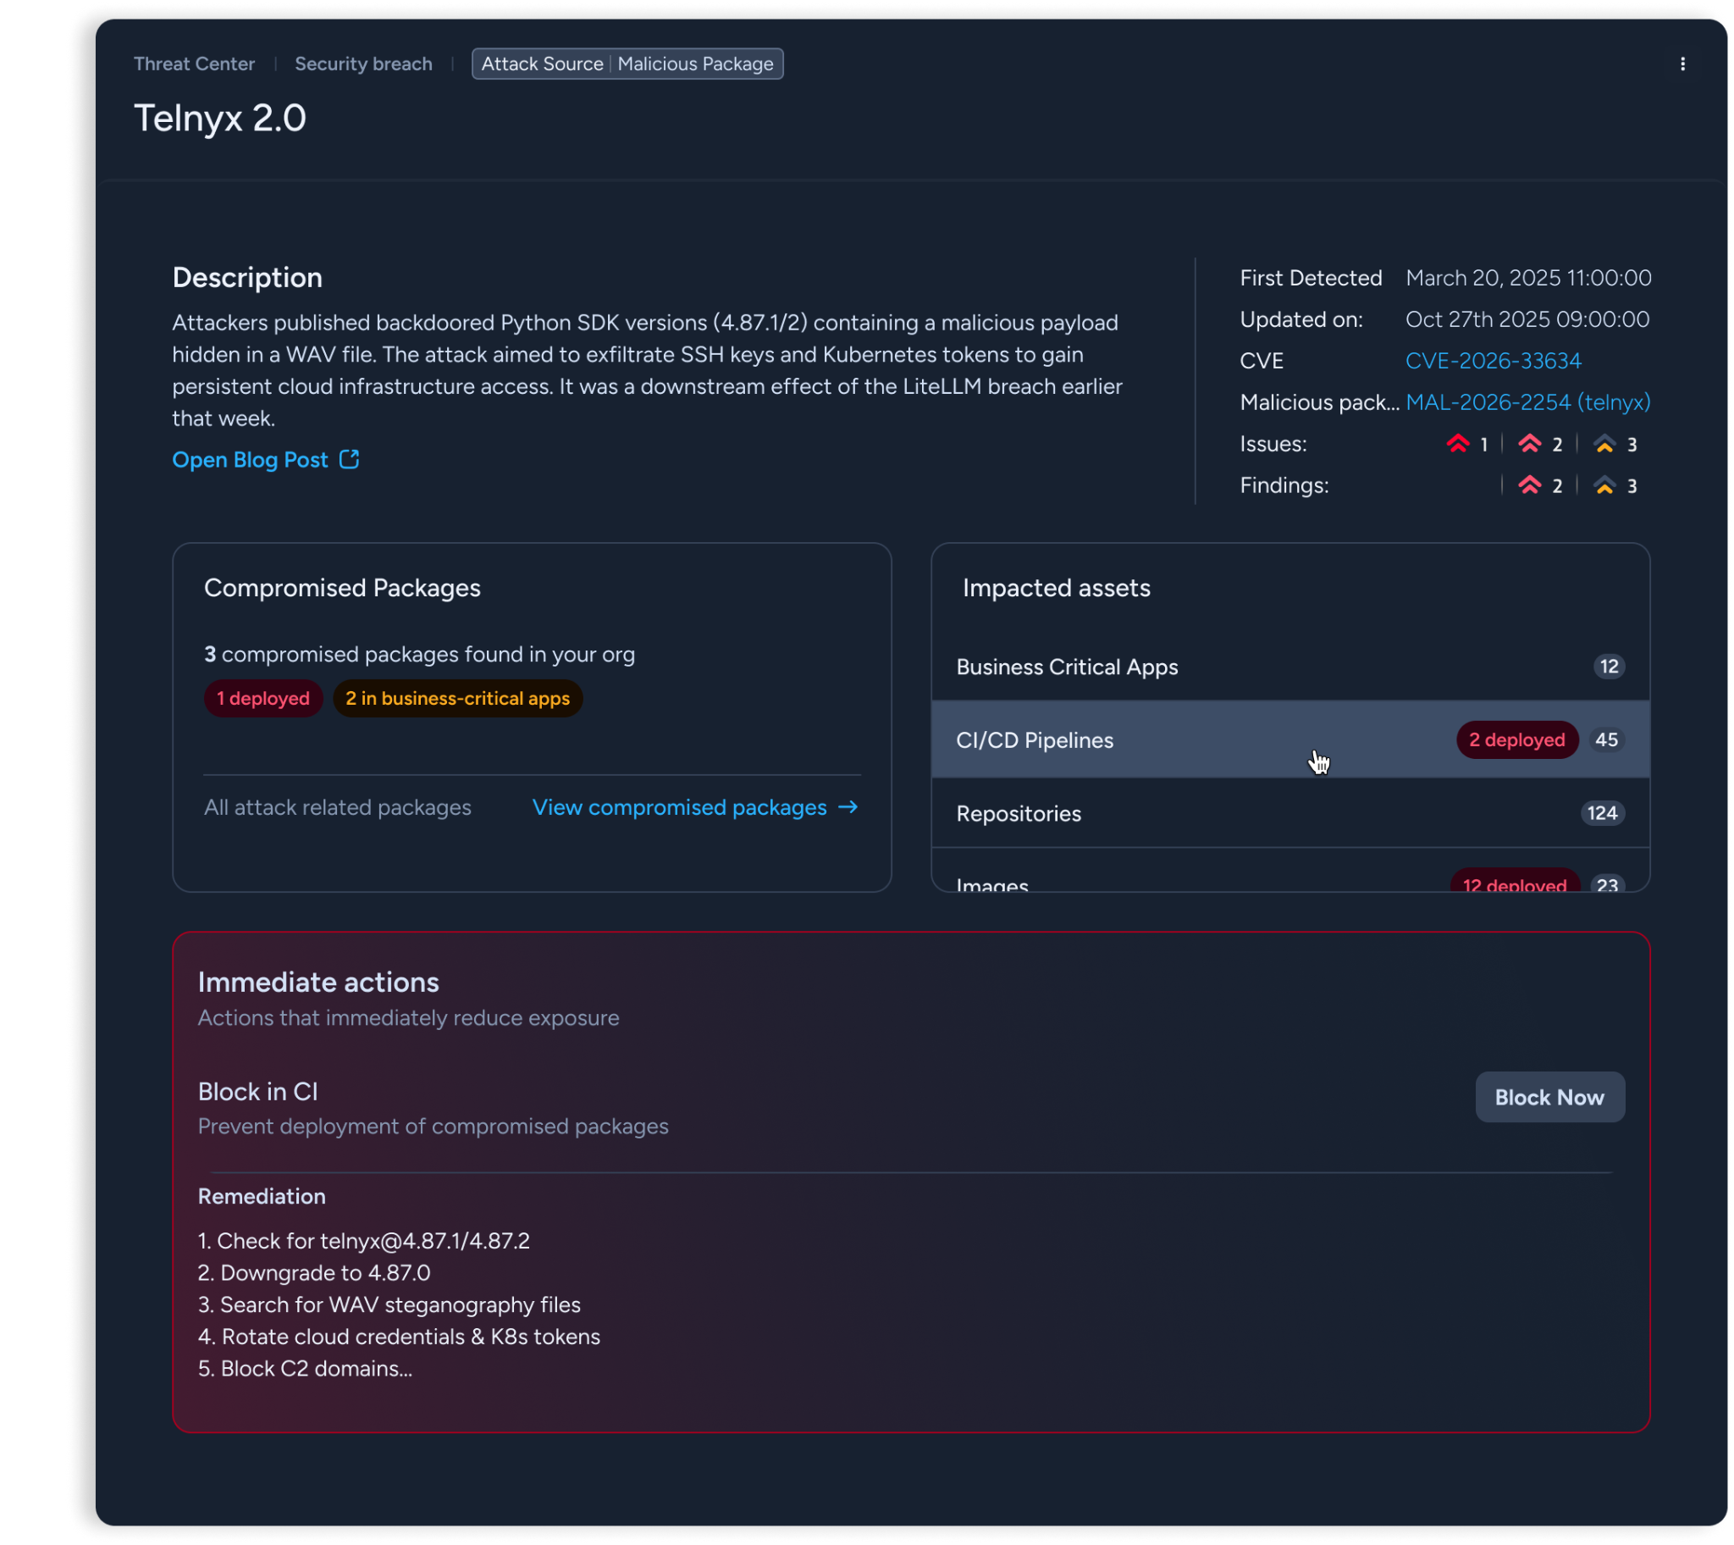Click the arrow icon after View compromised packages
The height and width of the screenshot is (1545, 1734).
(x=848, y=806)
